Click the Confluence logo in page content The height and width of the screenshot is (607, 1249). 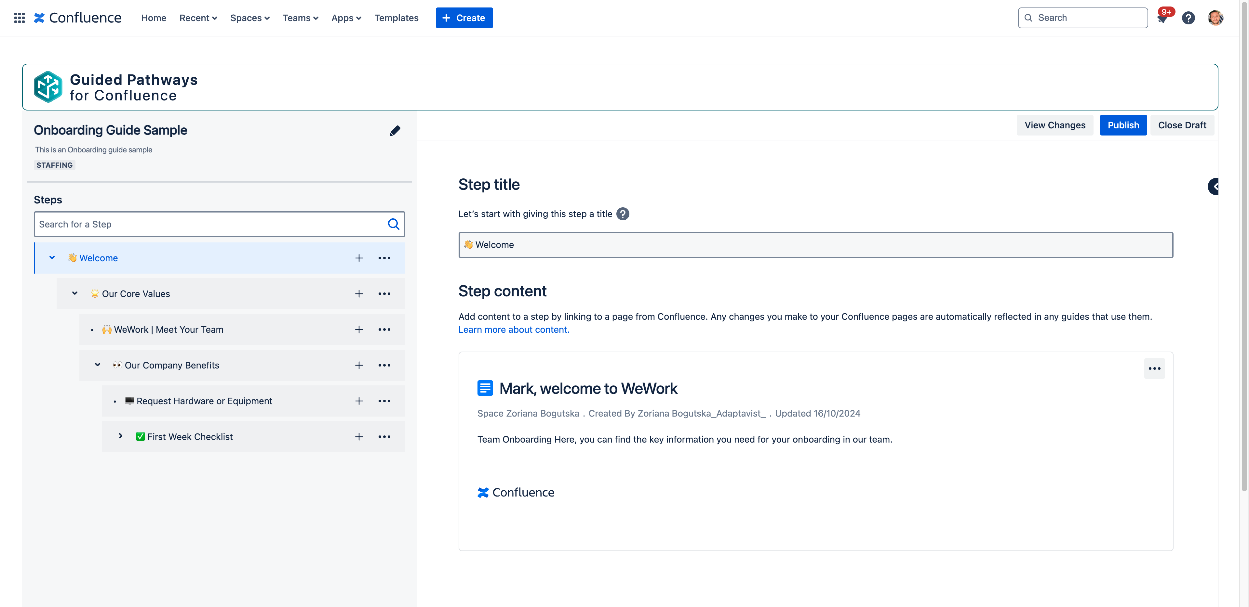pos(516,492)
